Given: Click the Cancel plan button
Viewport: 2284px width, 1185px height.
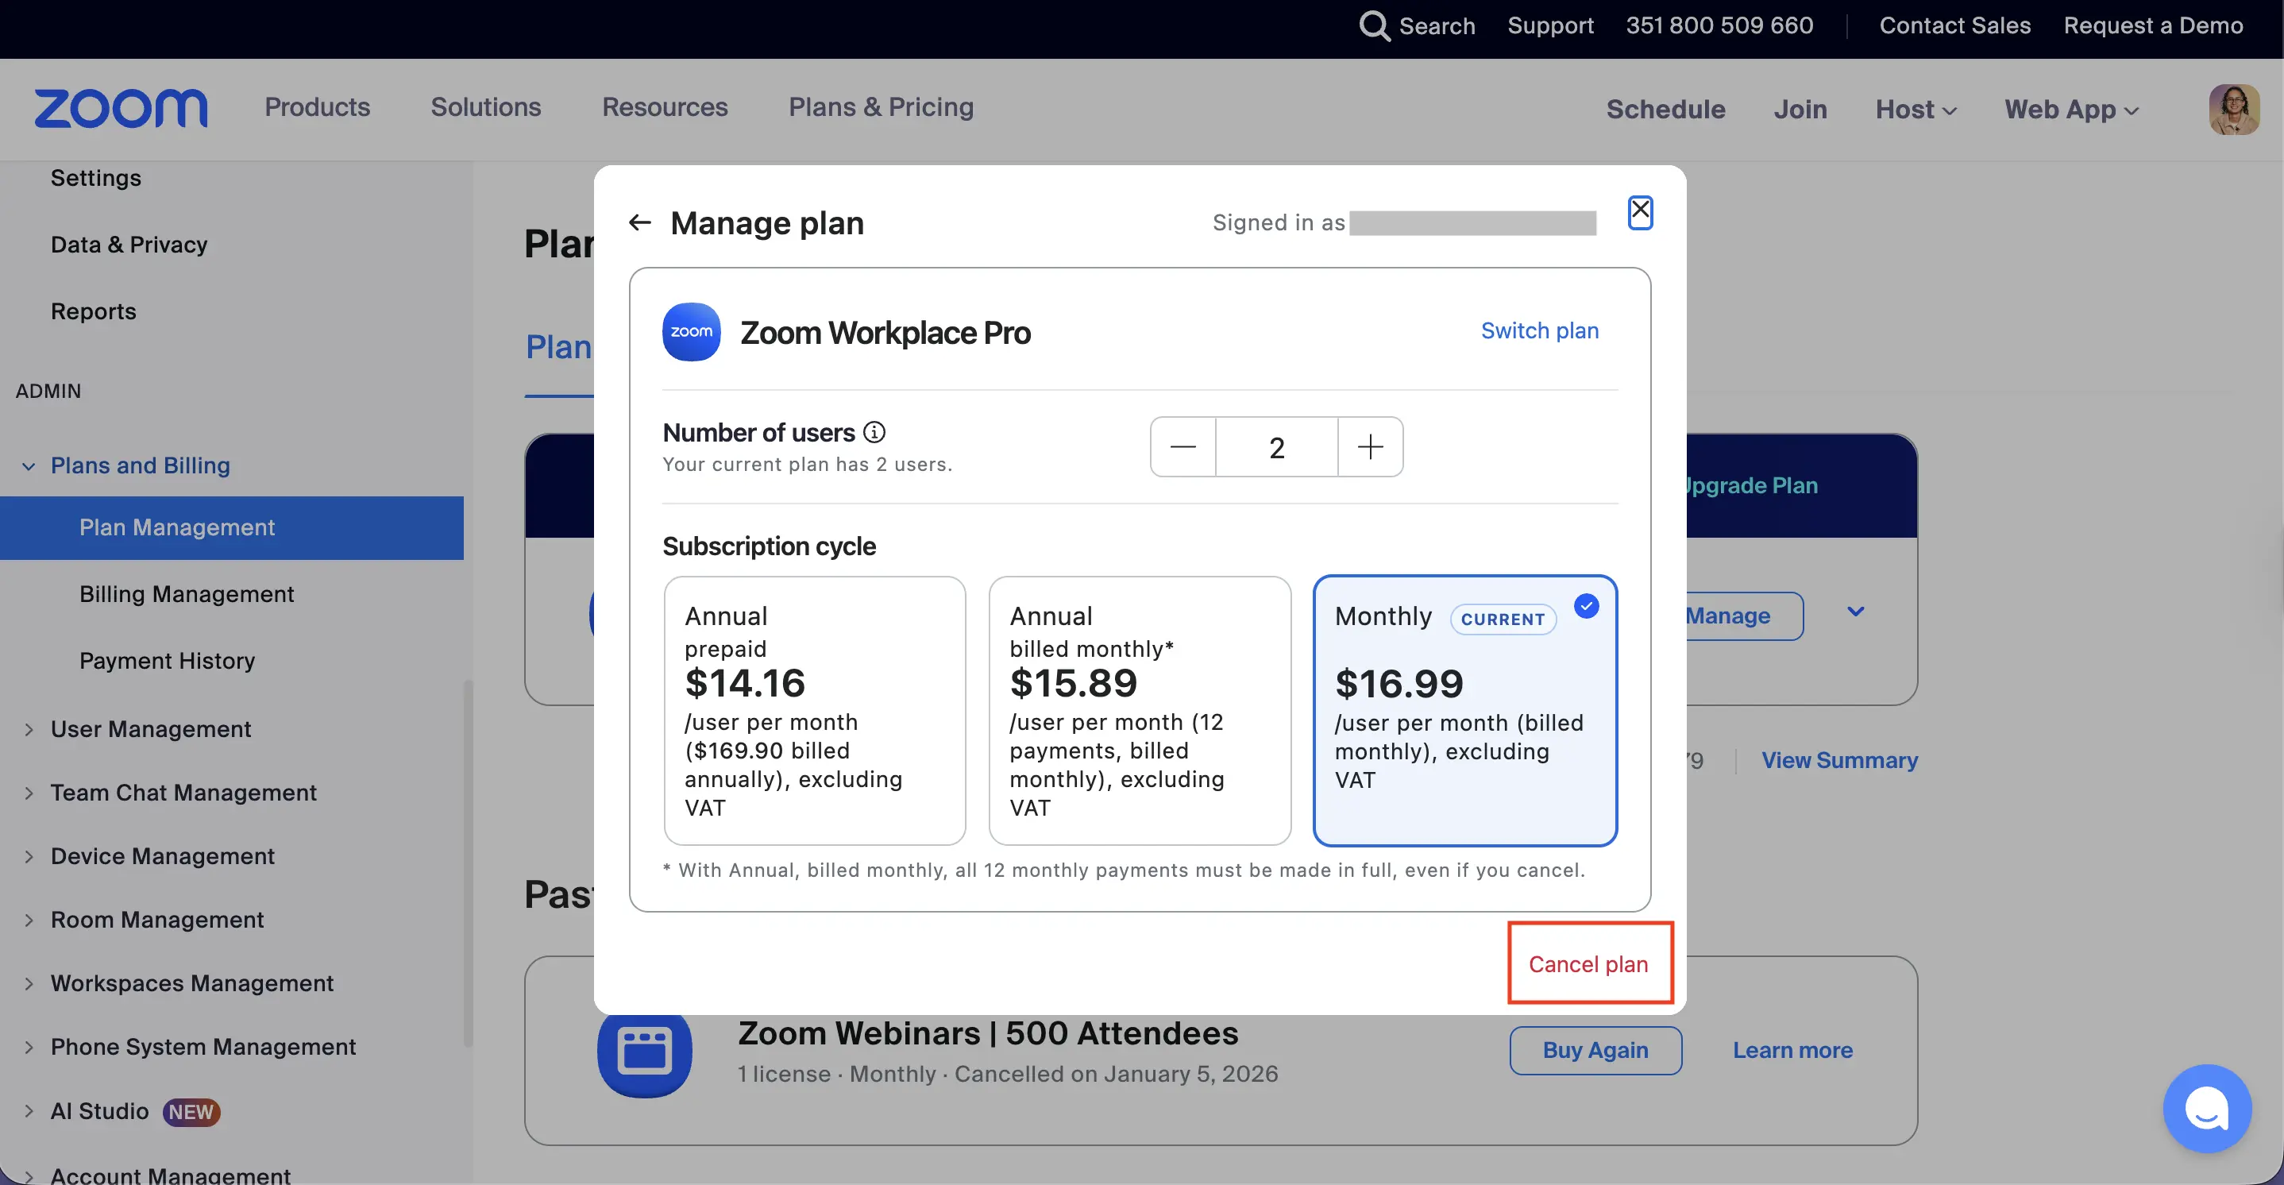Looking at the screenshot, I should pos(1588,963).
